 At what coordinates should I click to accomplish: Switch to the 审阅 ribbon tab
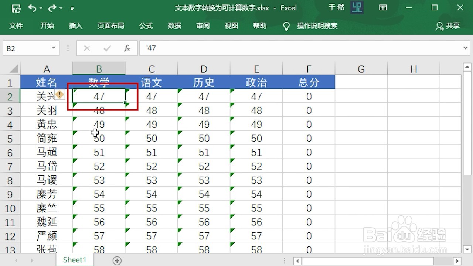[203, 26]
